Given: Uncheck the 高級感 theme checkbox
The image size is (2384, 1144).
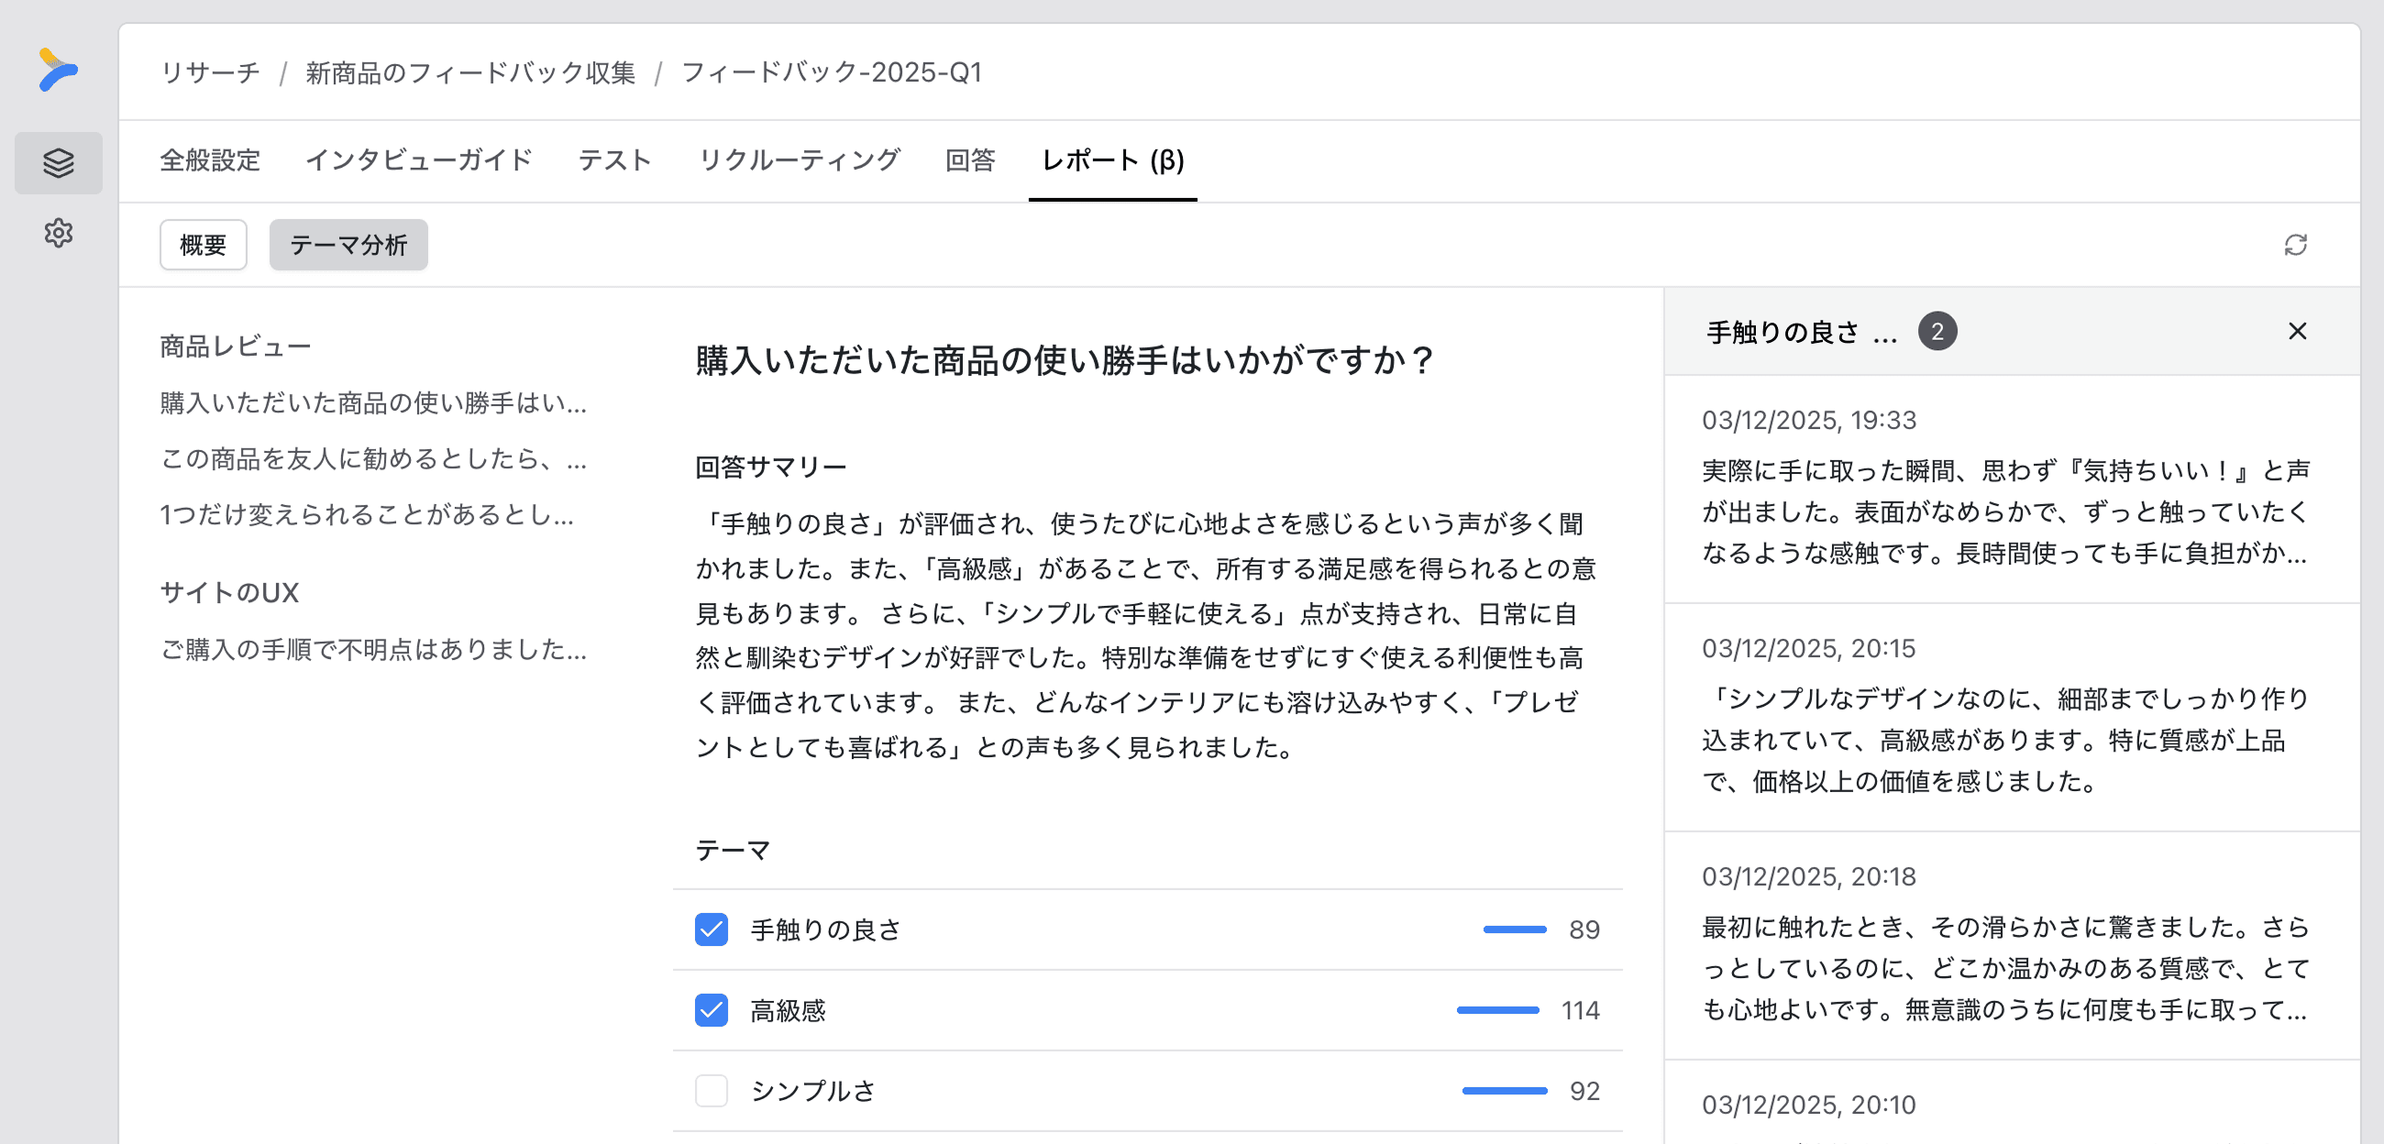Looking at the screenshot, I should 711,1010.
